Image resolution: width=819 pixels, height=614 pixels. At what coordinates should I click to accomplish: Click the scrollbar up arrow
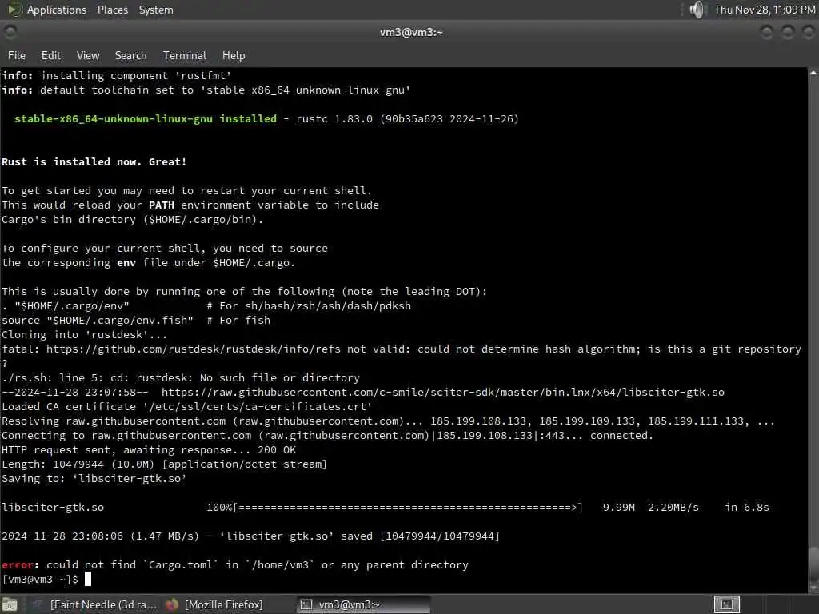coord(813,73)
